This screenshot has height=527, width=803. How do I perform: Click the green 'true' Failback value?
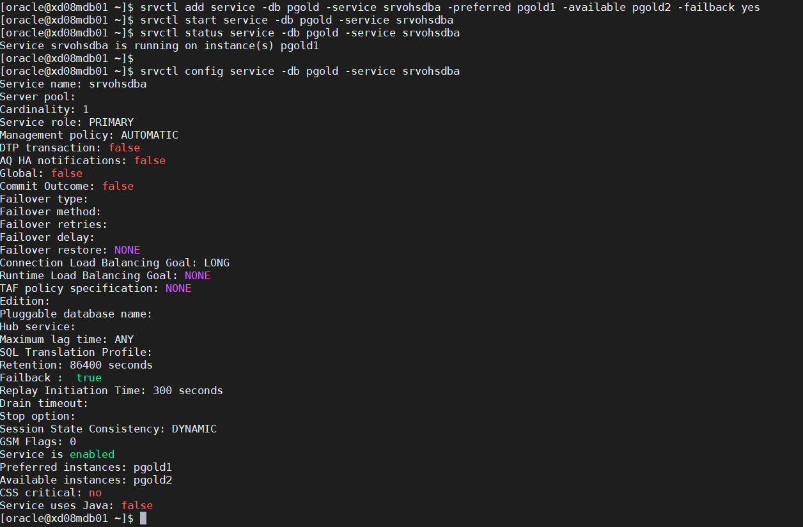point(89,378)
